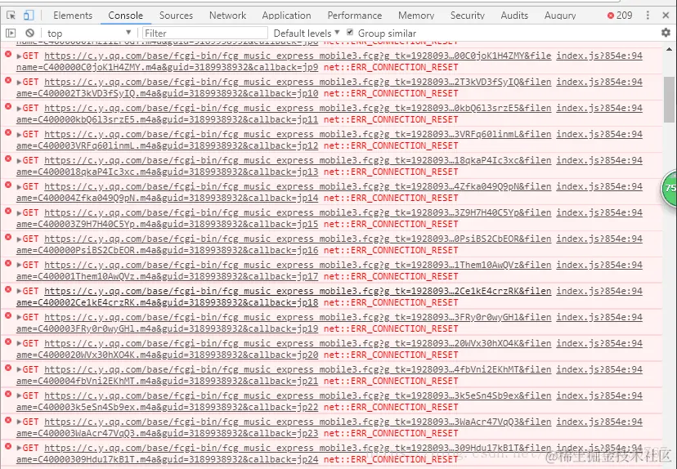Viewport: 677px width, 469px height.
Task: Open the request URL containing 3WaAcr47VqQ3
Action: (284, 427)
